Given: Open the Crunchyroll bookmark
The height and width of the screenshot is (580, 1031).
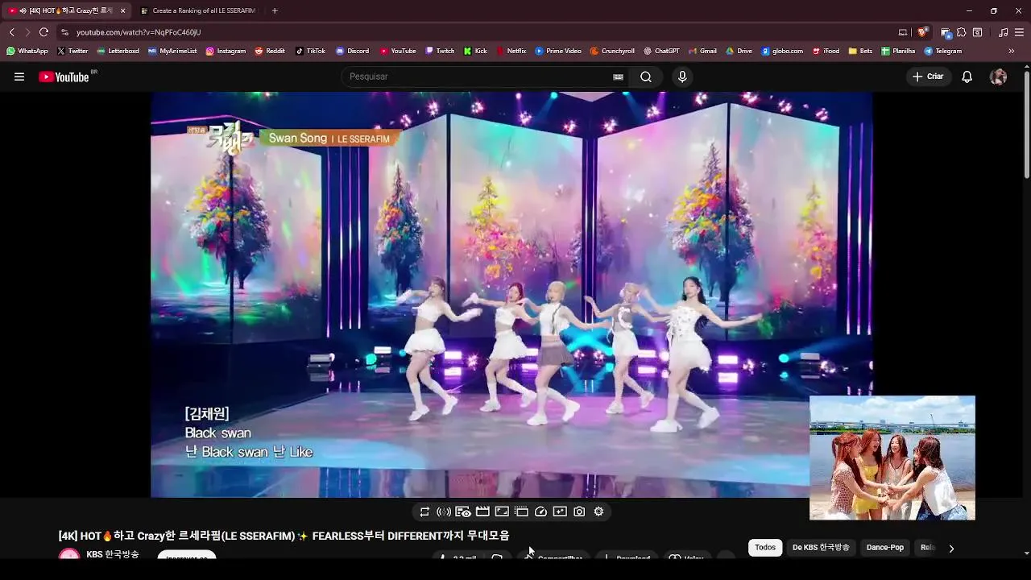Looking at the screenshot, I should coord(612,51).
